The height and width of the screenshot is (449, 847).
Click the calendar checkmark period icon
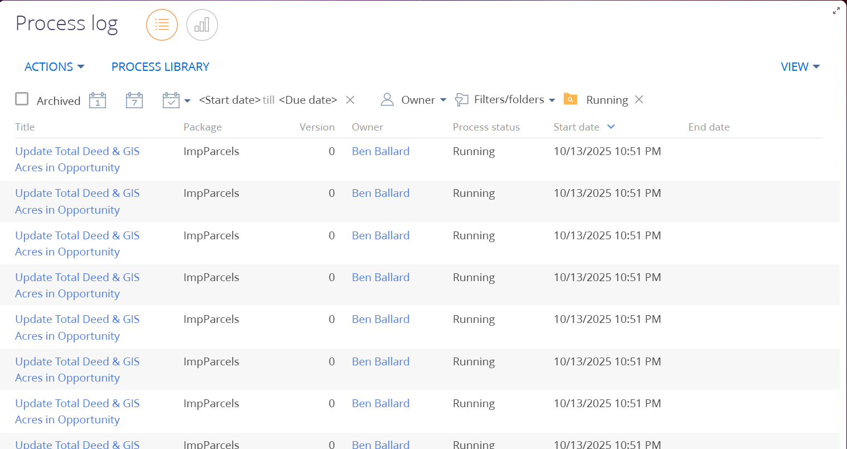171,100
